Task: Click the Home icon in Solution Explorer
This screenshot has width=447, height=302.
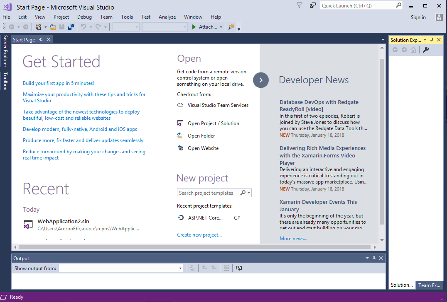Action: [x=413, y=50]
